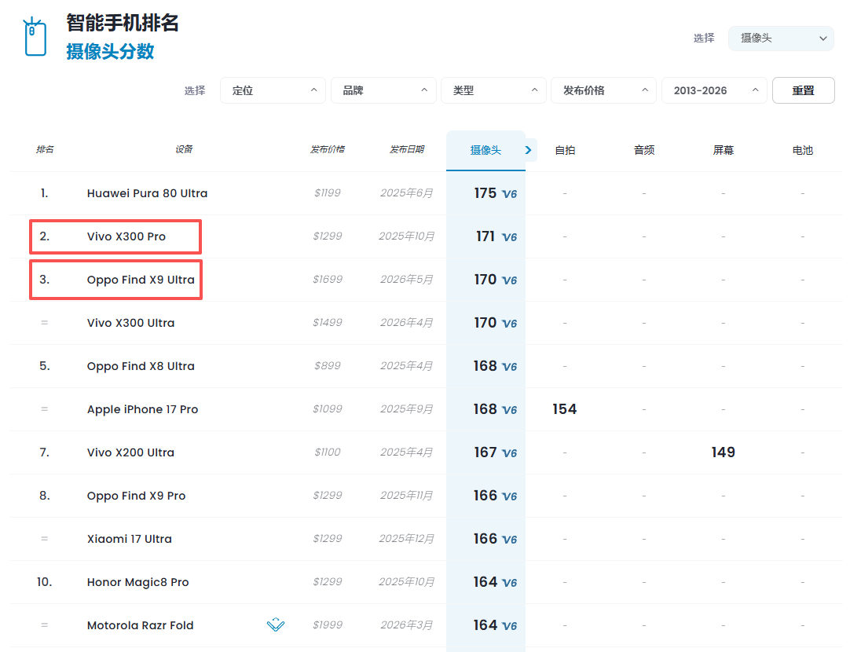This screenshot has width=850, height=652.
Task: Click V6 badge for Apple iPhone 17 Pro
Action: point(510,410)
